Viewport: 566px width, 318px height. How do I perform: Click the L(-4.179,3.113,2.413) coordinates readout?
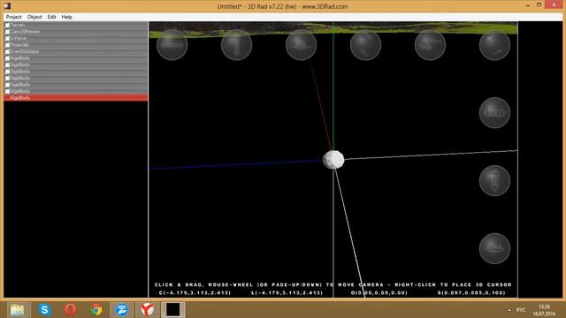coord(287,292)
